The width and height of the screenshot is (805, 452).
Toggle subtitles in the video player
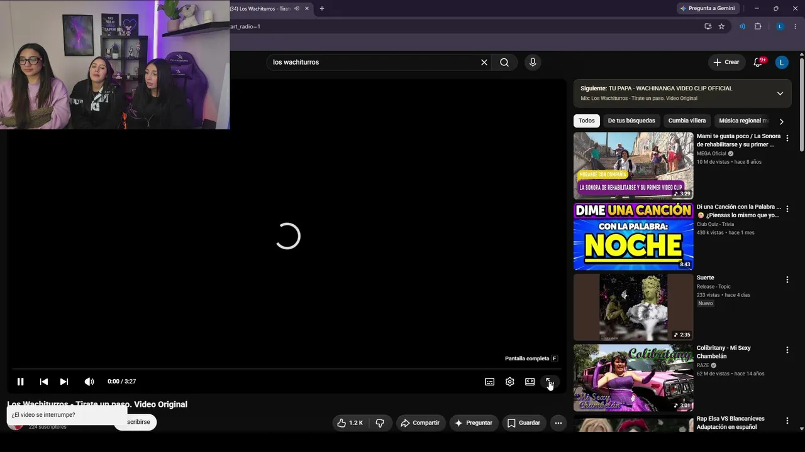(x=489, y=382)
